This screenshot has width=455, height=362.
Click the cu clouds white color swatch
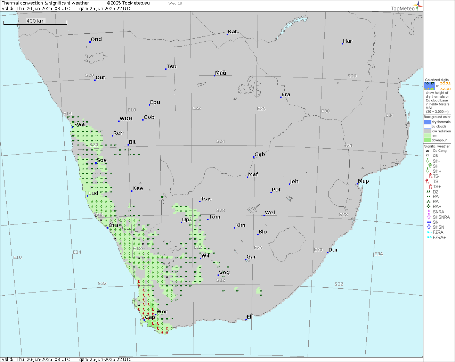[427, 126]
